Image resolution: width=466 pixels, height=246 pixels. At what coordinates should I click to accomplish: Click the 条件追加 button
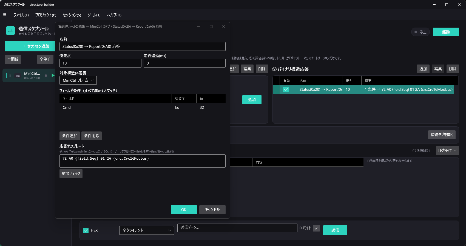pos(70,136)
